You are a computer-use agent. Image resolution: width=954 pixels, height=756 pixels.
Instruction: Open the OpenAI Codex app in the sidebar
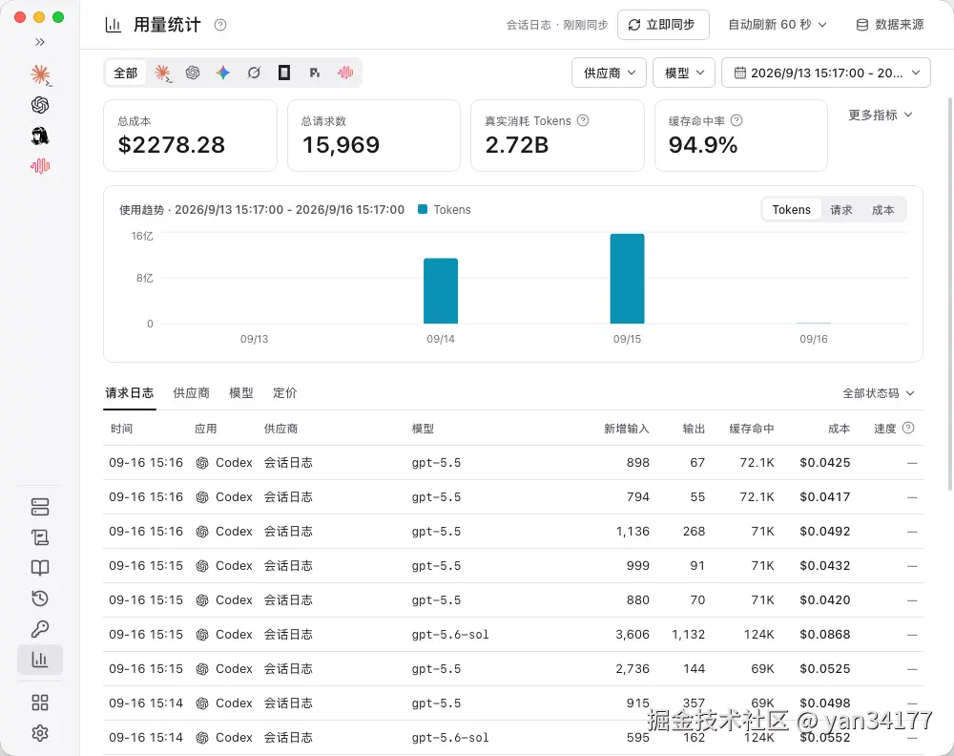coord(40,105)
